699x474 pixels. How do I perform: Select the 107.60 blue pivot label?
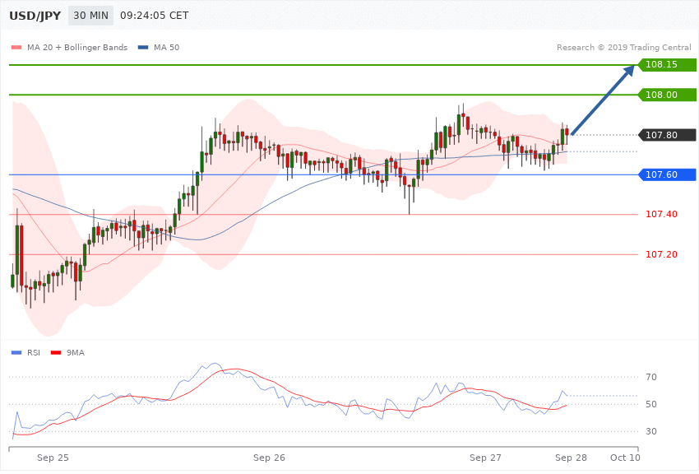(x=667, y=174)
